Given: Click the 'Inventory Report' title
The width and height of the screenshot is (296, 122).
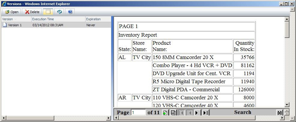Looking at the screenshot, I should coord(138,35).
